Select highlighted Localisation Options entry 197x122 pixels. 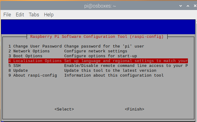(x=98, y=61)
